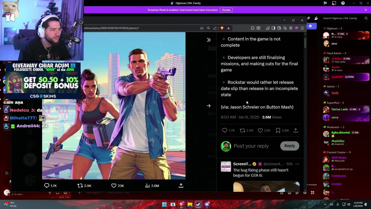Open weather widget showing -4°C Windy
Viewport: 371px width, 209px height.
click(x=9, y=204)
